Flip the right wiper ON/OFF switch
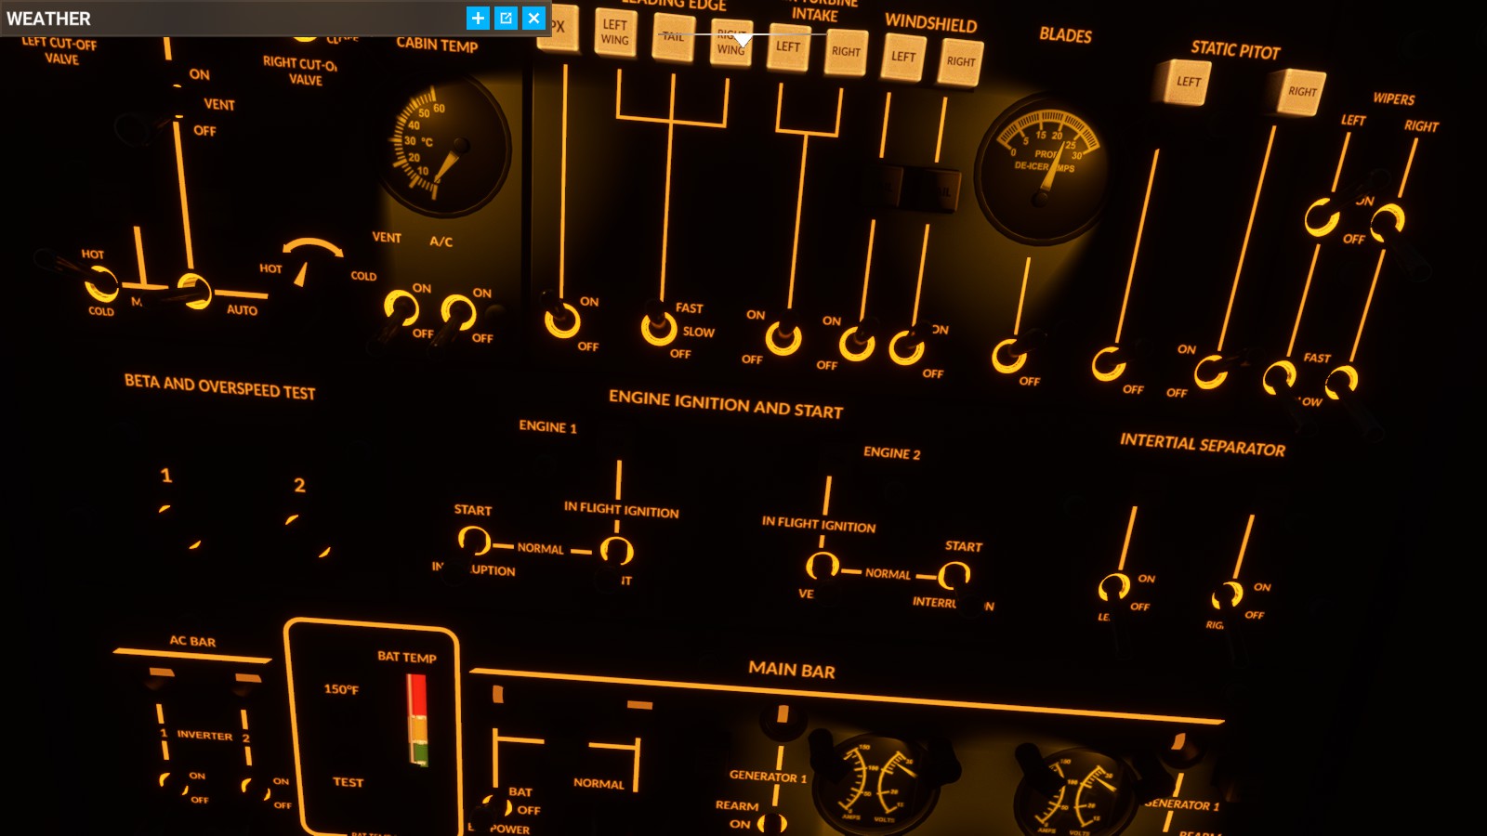 click(1387, 222)
